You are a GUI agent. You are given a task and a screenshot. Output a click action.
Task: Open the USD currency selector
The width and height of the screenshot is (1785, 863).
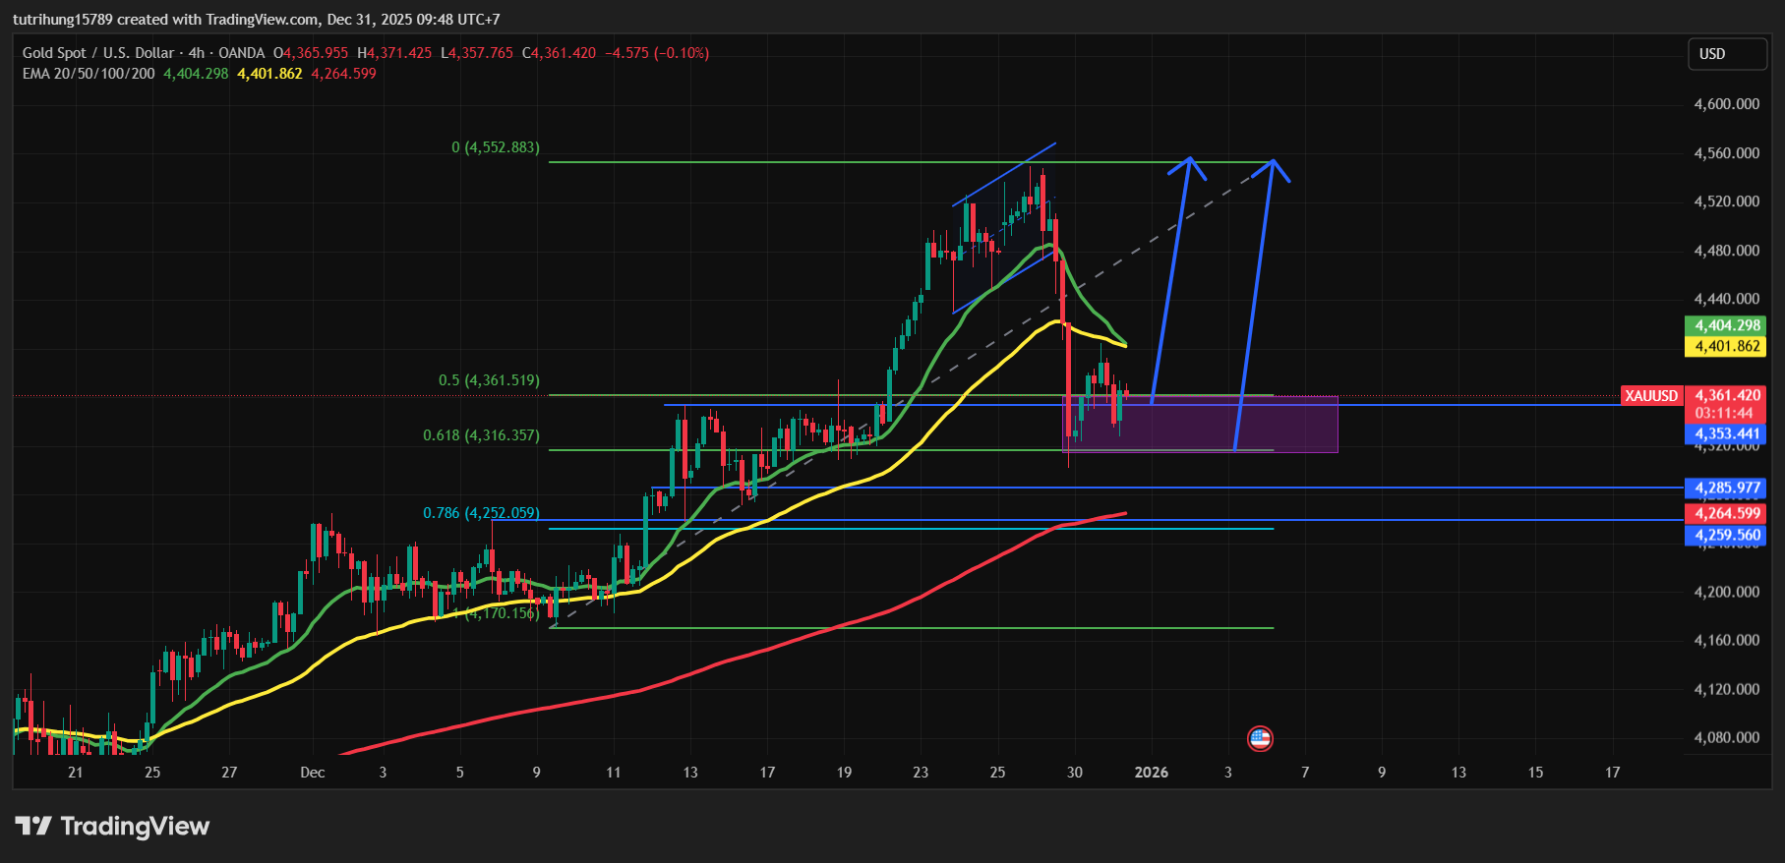(1726, 54)
